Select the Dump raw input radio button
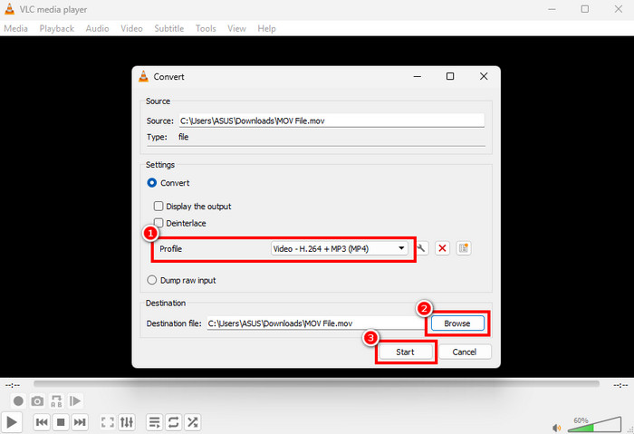This screenshot has height=434, width=634. (x=151, y=280)
